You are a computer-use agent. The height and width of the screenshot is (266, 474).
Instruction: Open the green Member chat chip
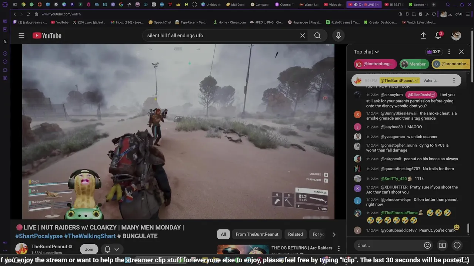tap(413, 64)
